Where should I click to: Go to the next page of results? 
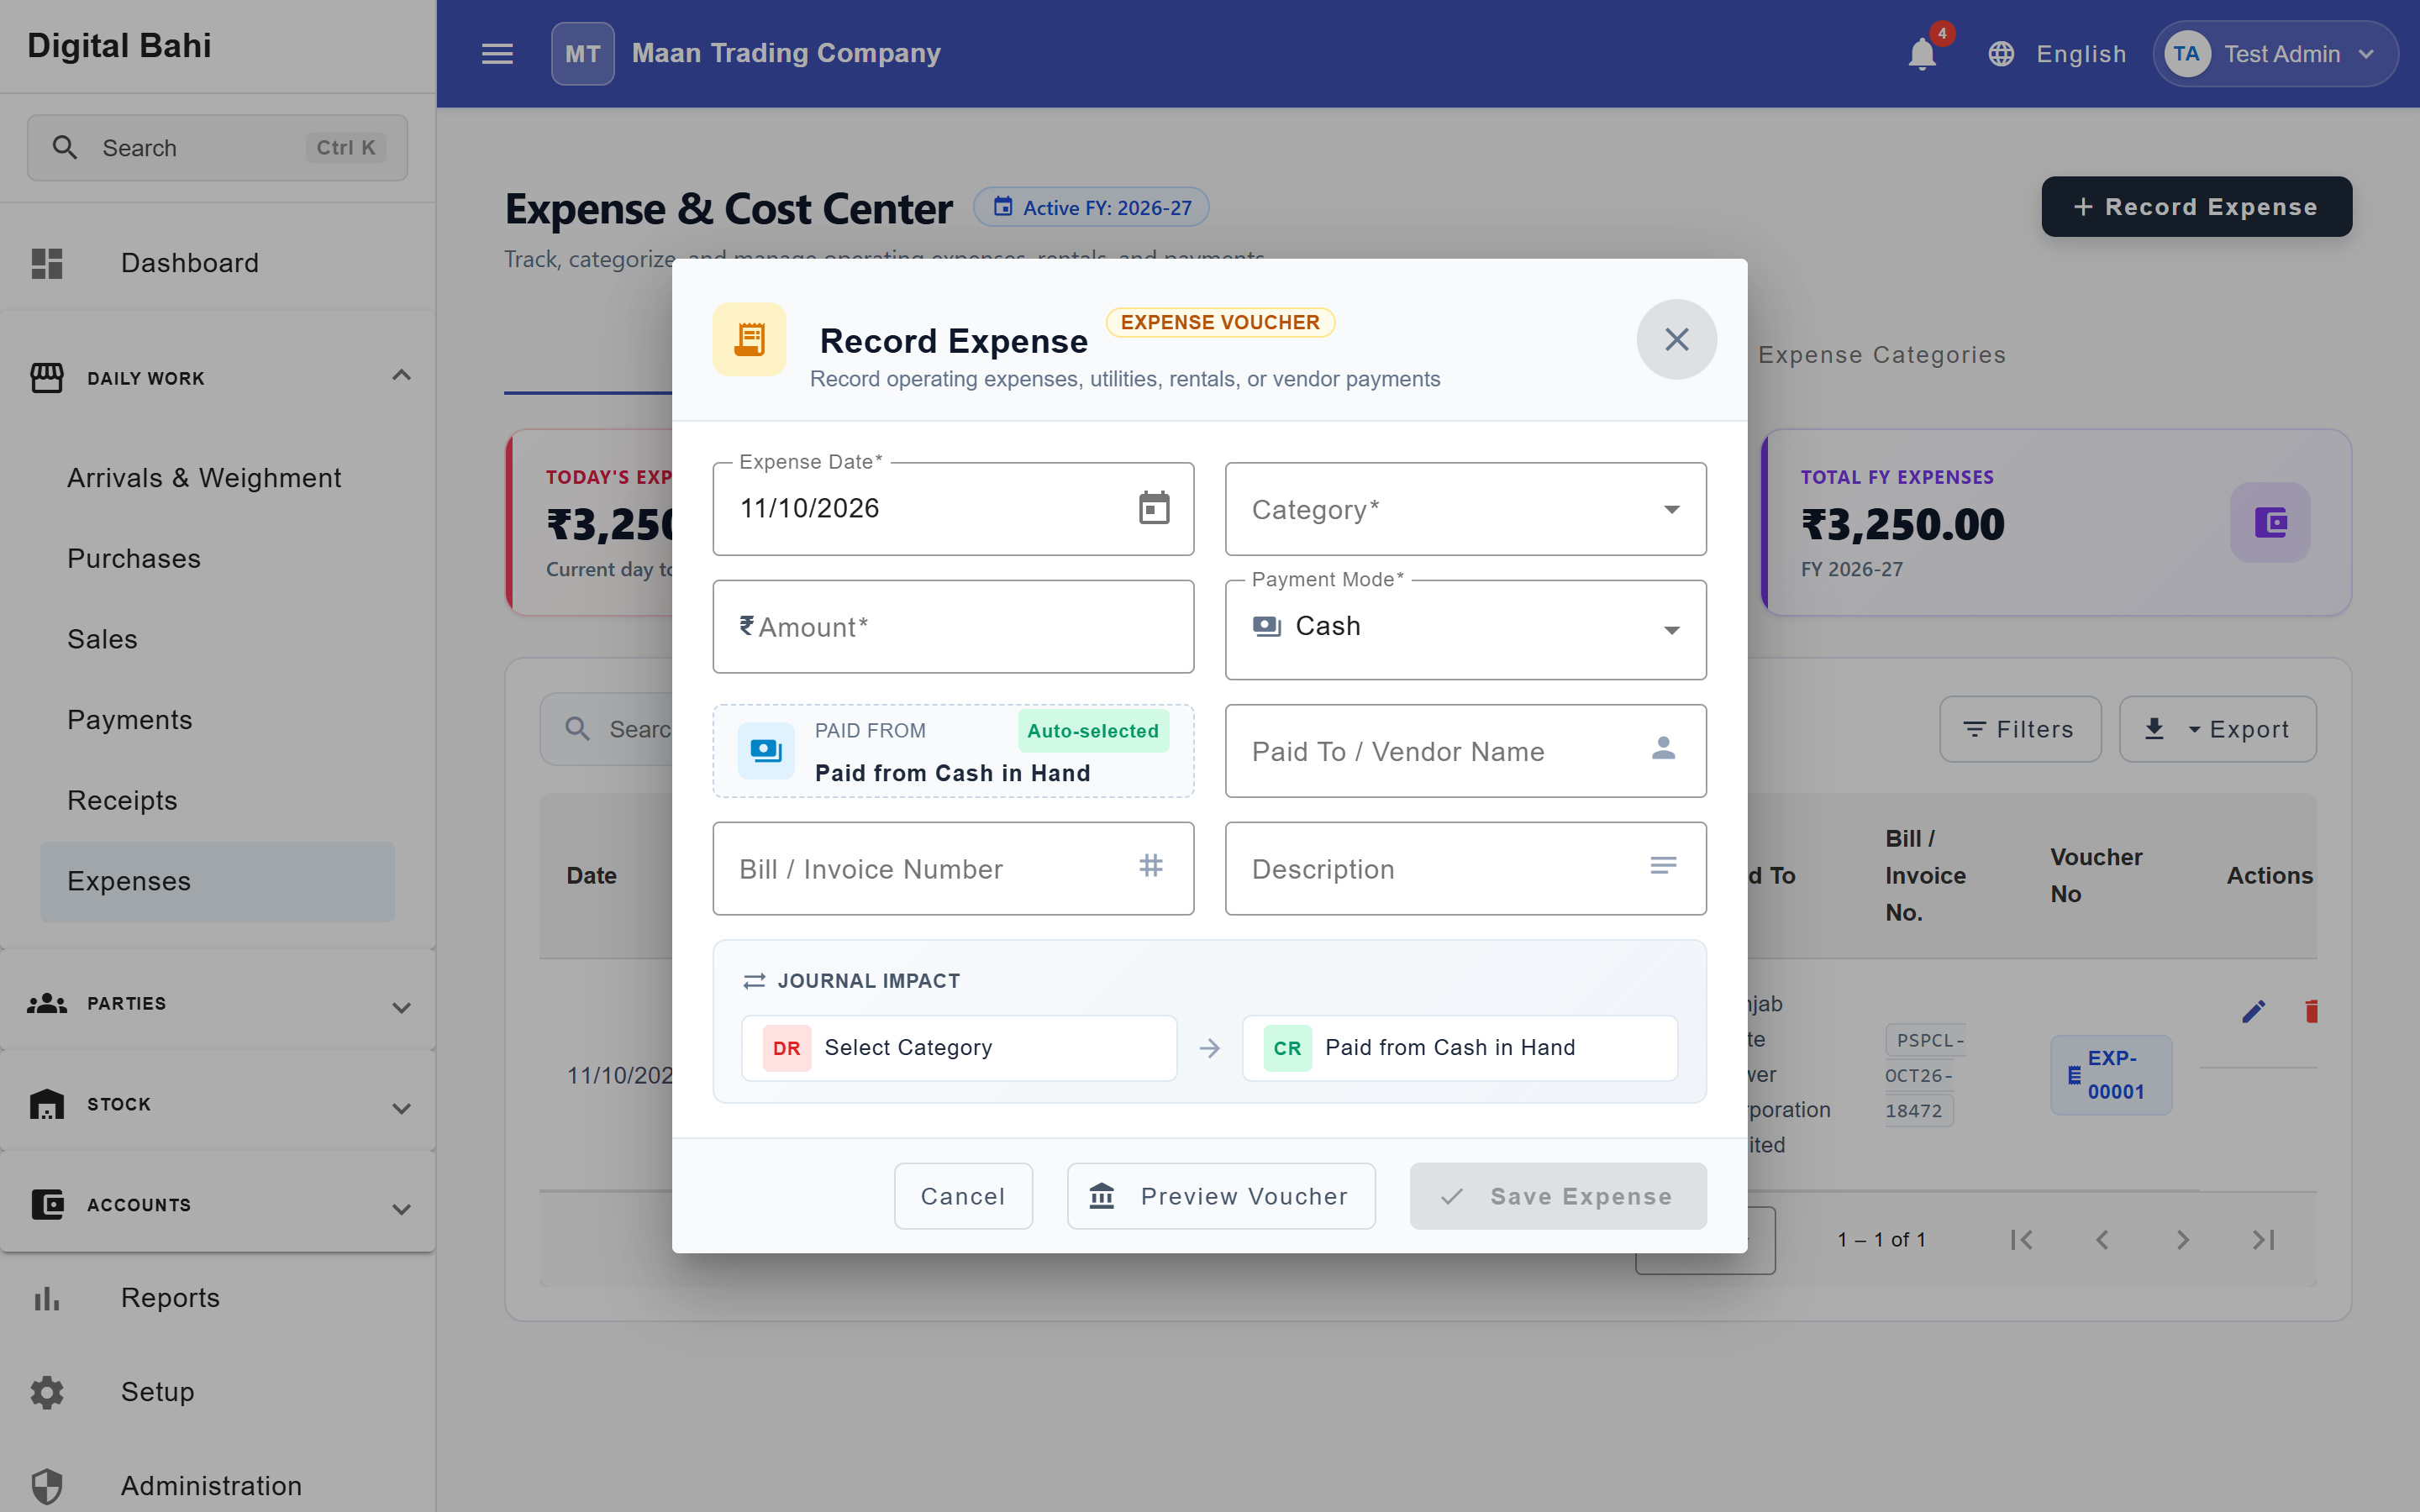pyautogui.click(x=2183, y=1240)
